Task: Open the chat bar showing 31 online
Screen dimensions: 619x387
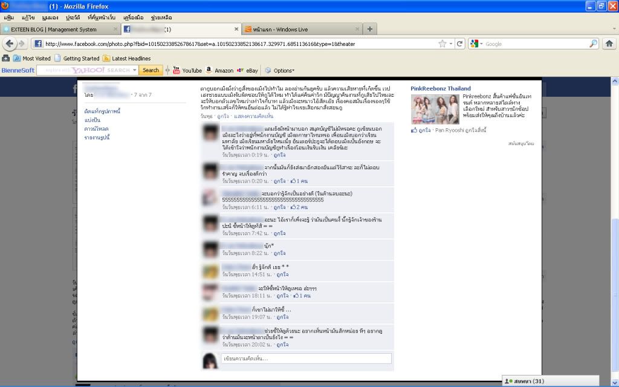Action: coord(550,381)
